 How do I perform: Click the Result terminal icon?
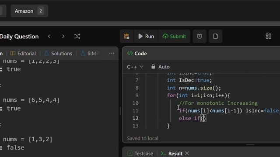[x=163, y=153]
